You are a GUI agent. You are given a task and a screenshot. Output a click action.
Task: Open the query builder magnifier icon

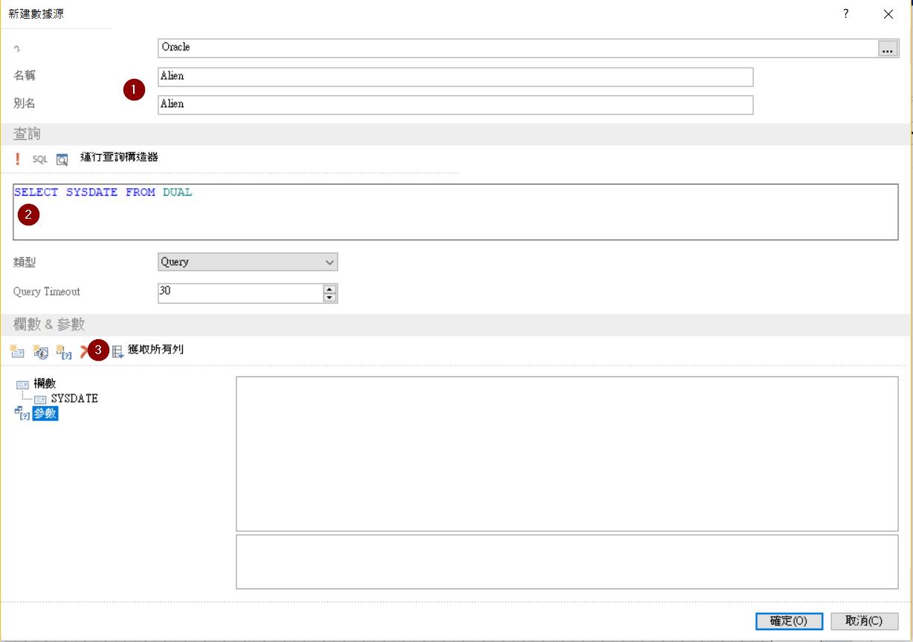tap(62, 159)
